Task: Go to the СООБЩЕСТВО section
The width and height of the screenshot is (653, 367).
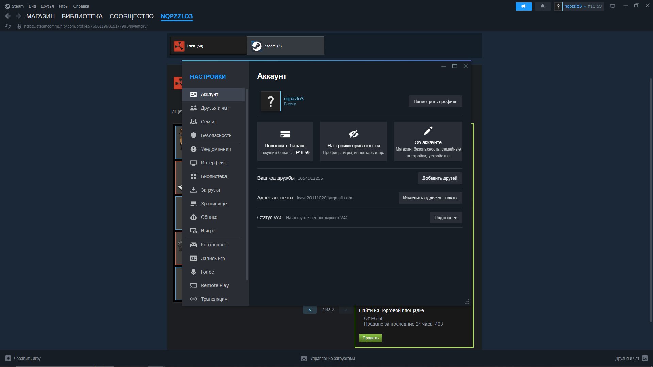Action: pos(132,16)
